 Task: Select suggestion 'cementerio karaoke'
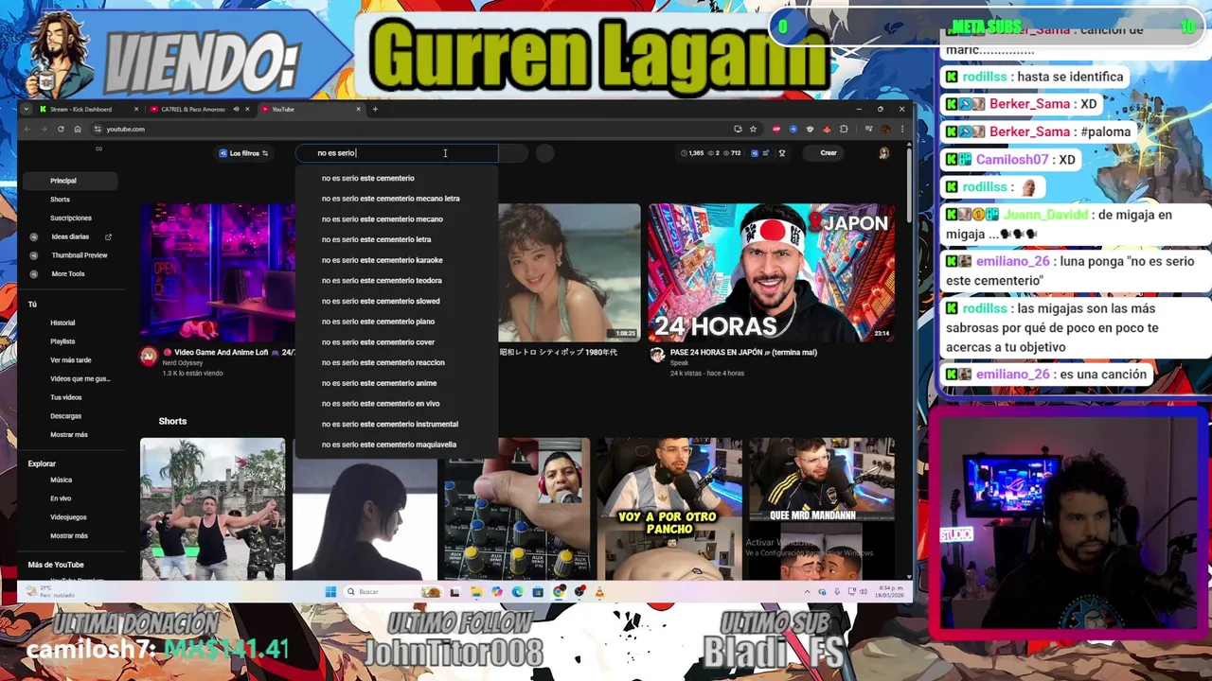pos(397,260)
